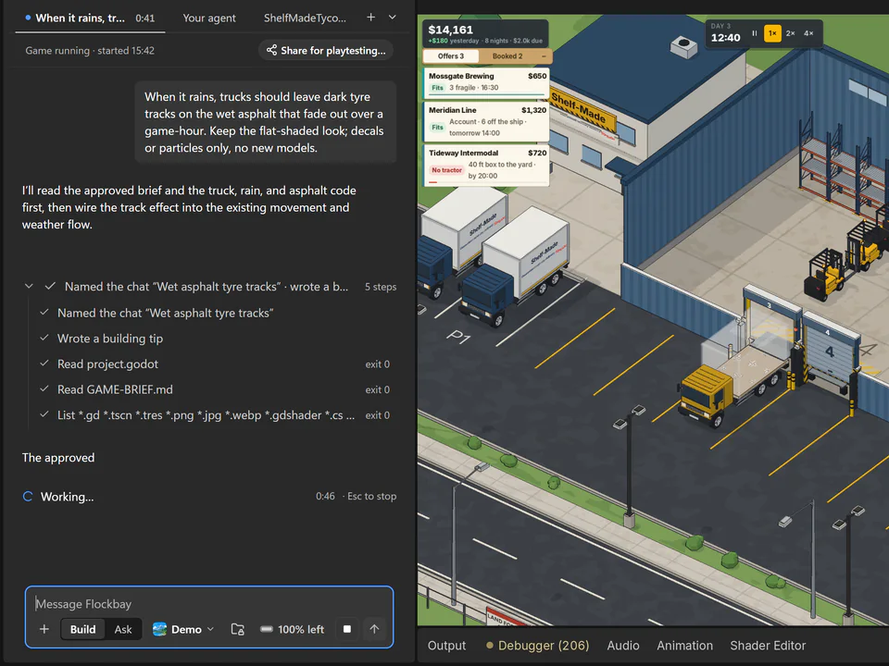Open the Mossgate Brewing offer card
The height and width of the screenshot is (666, 889).
coord(487,82)
